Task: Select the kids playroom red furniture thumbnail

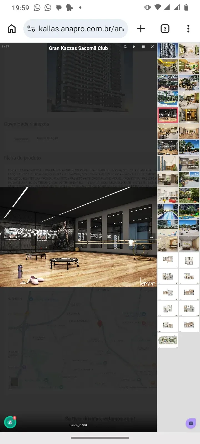Action: [168, 195]
